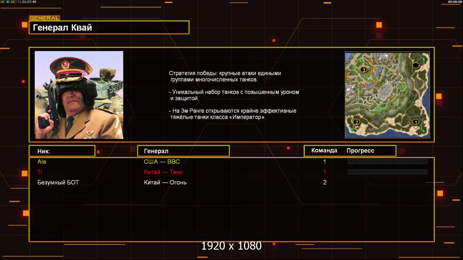Click the 'Ник:' column header
The image size is (463, 260).
click(62, 151)
